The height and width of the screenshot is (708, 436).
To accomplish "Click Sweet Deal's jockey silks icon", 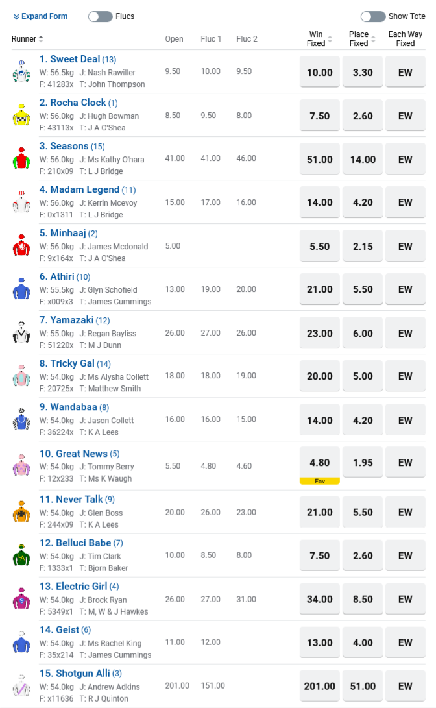I will [21, 71].
